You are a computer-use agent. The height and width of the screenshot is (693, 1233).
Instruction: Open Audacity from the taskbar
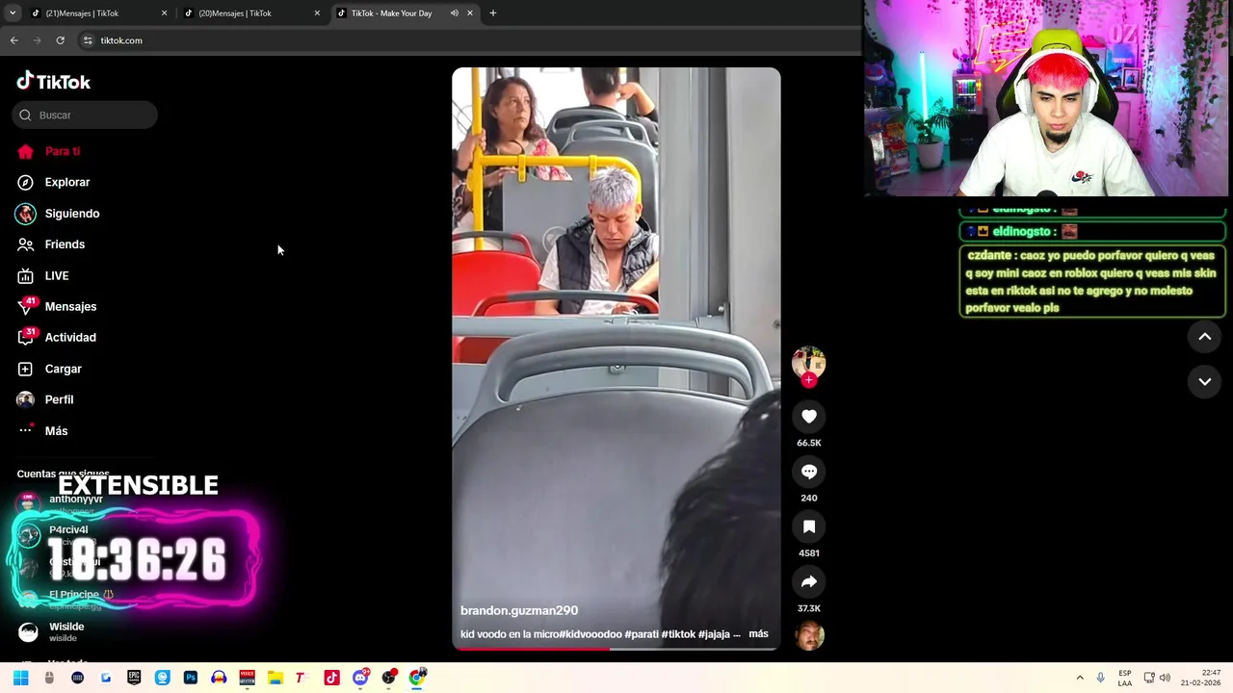(219, 678)
